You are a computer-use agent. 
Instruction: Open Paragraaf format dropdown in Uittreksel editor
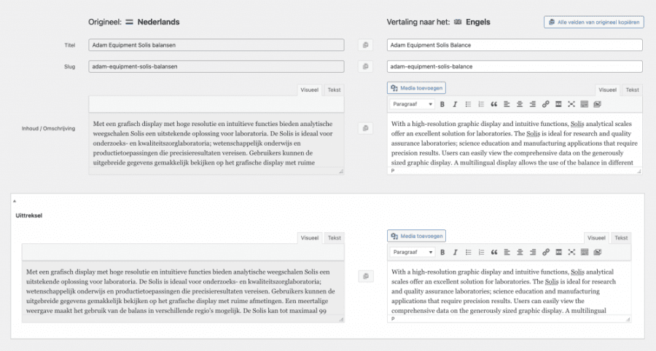click(x=413, y=252)
